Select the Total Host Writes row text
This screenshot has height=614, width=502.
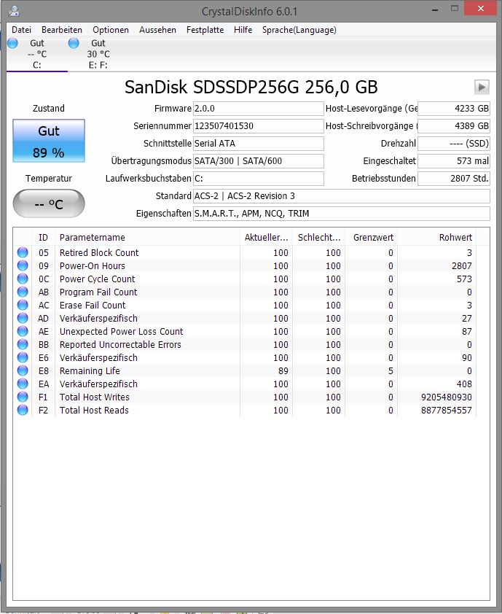pyautogui.click(x=94, y=397)
